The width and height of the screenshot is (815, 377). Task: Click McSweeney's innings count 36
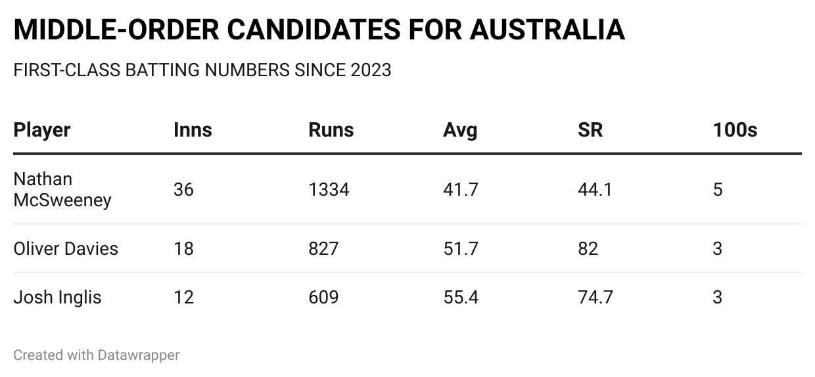(183, 190)
